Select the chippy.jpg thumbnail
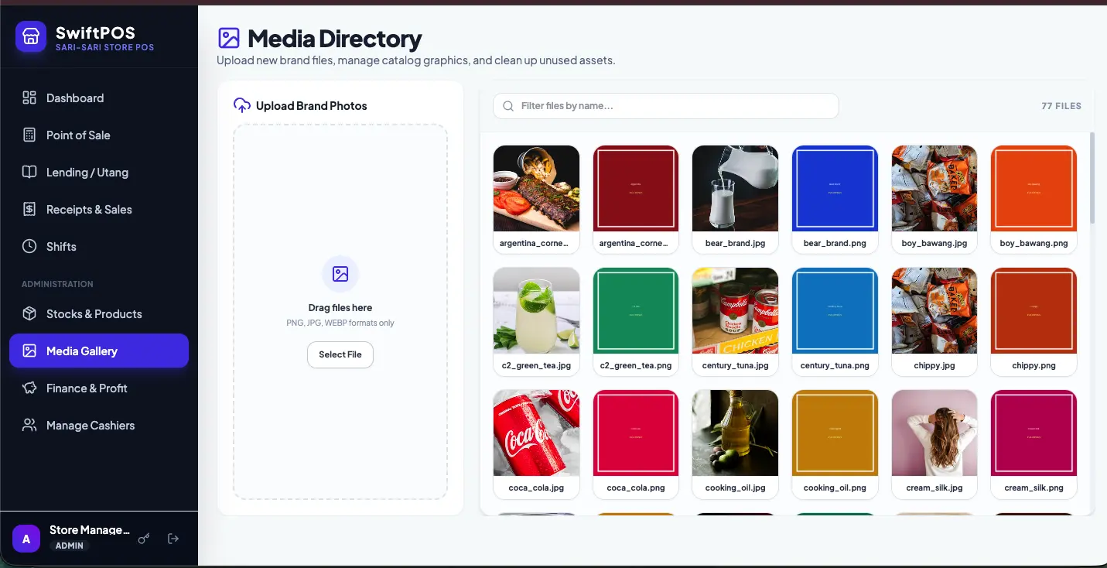 pos(934,310)
